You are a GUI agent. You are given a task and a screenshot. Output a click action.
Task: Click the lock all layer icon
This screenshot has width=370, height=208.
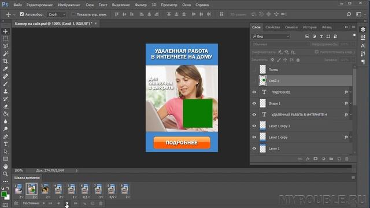click(x=298, y=60)
